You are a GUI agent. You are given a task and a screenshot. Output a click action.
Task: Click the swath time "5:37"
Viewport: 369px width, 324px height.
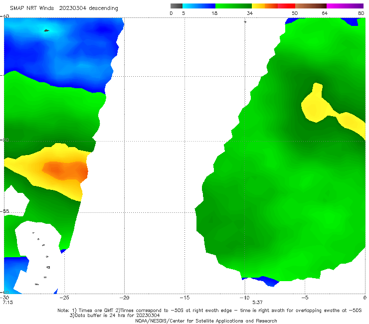(257, 303)
